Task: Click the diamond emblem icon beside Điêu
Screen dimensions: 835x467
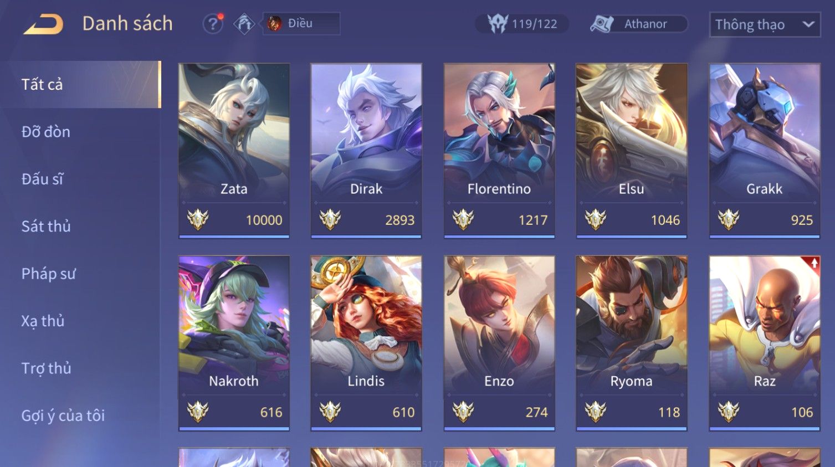Action: (244, 24)
